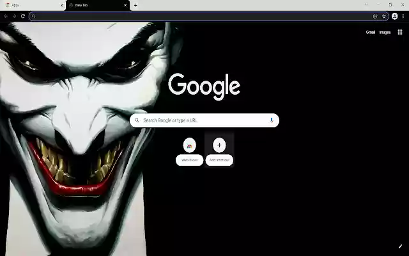Select the New Tab tab
Image resolution: width=409 pixels, height=256 pixels.
coord(98,5)
